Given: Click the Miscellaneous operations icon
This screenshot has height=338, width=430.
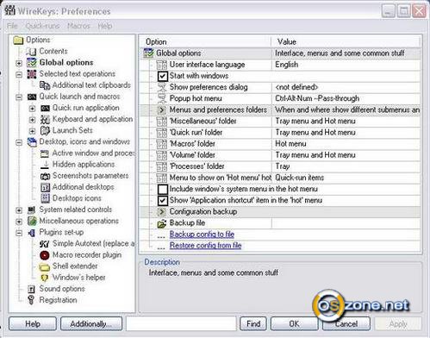Looking at the screenshot, I should click(x=32, y=221).
